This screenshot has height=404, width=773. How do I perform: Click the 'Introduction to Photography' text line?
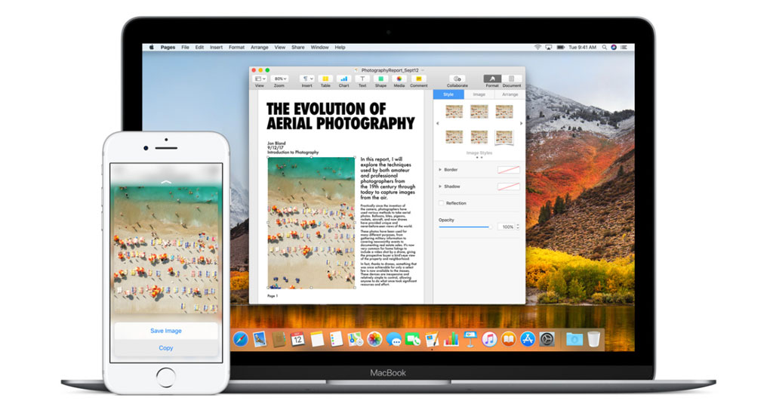coord(293,153)
